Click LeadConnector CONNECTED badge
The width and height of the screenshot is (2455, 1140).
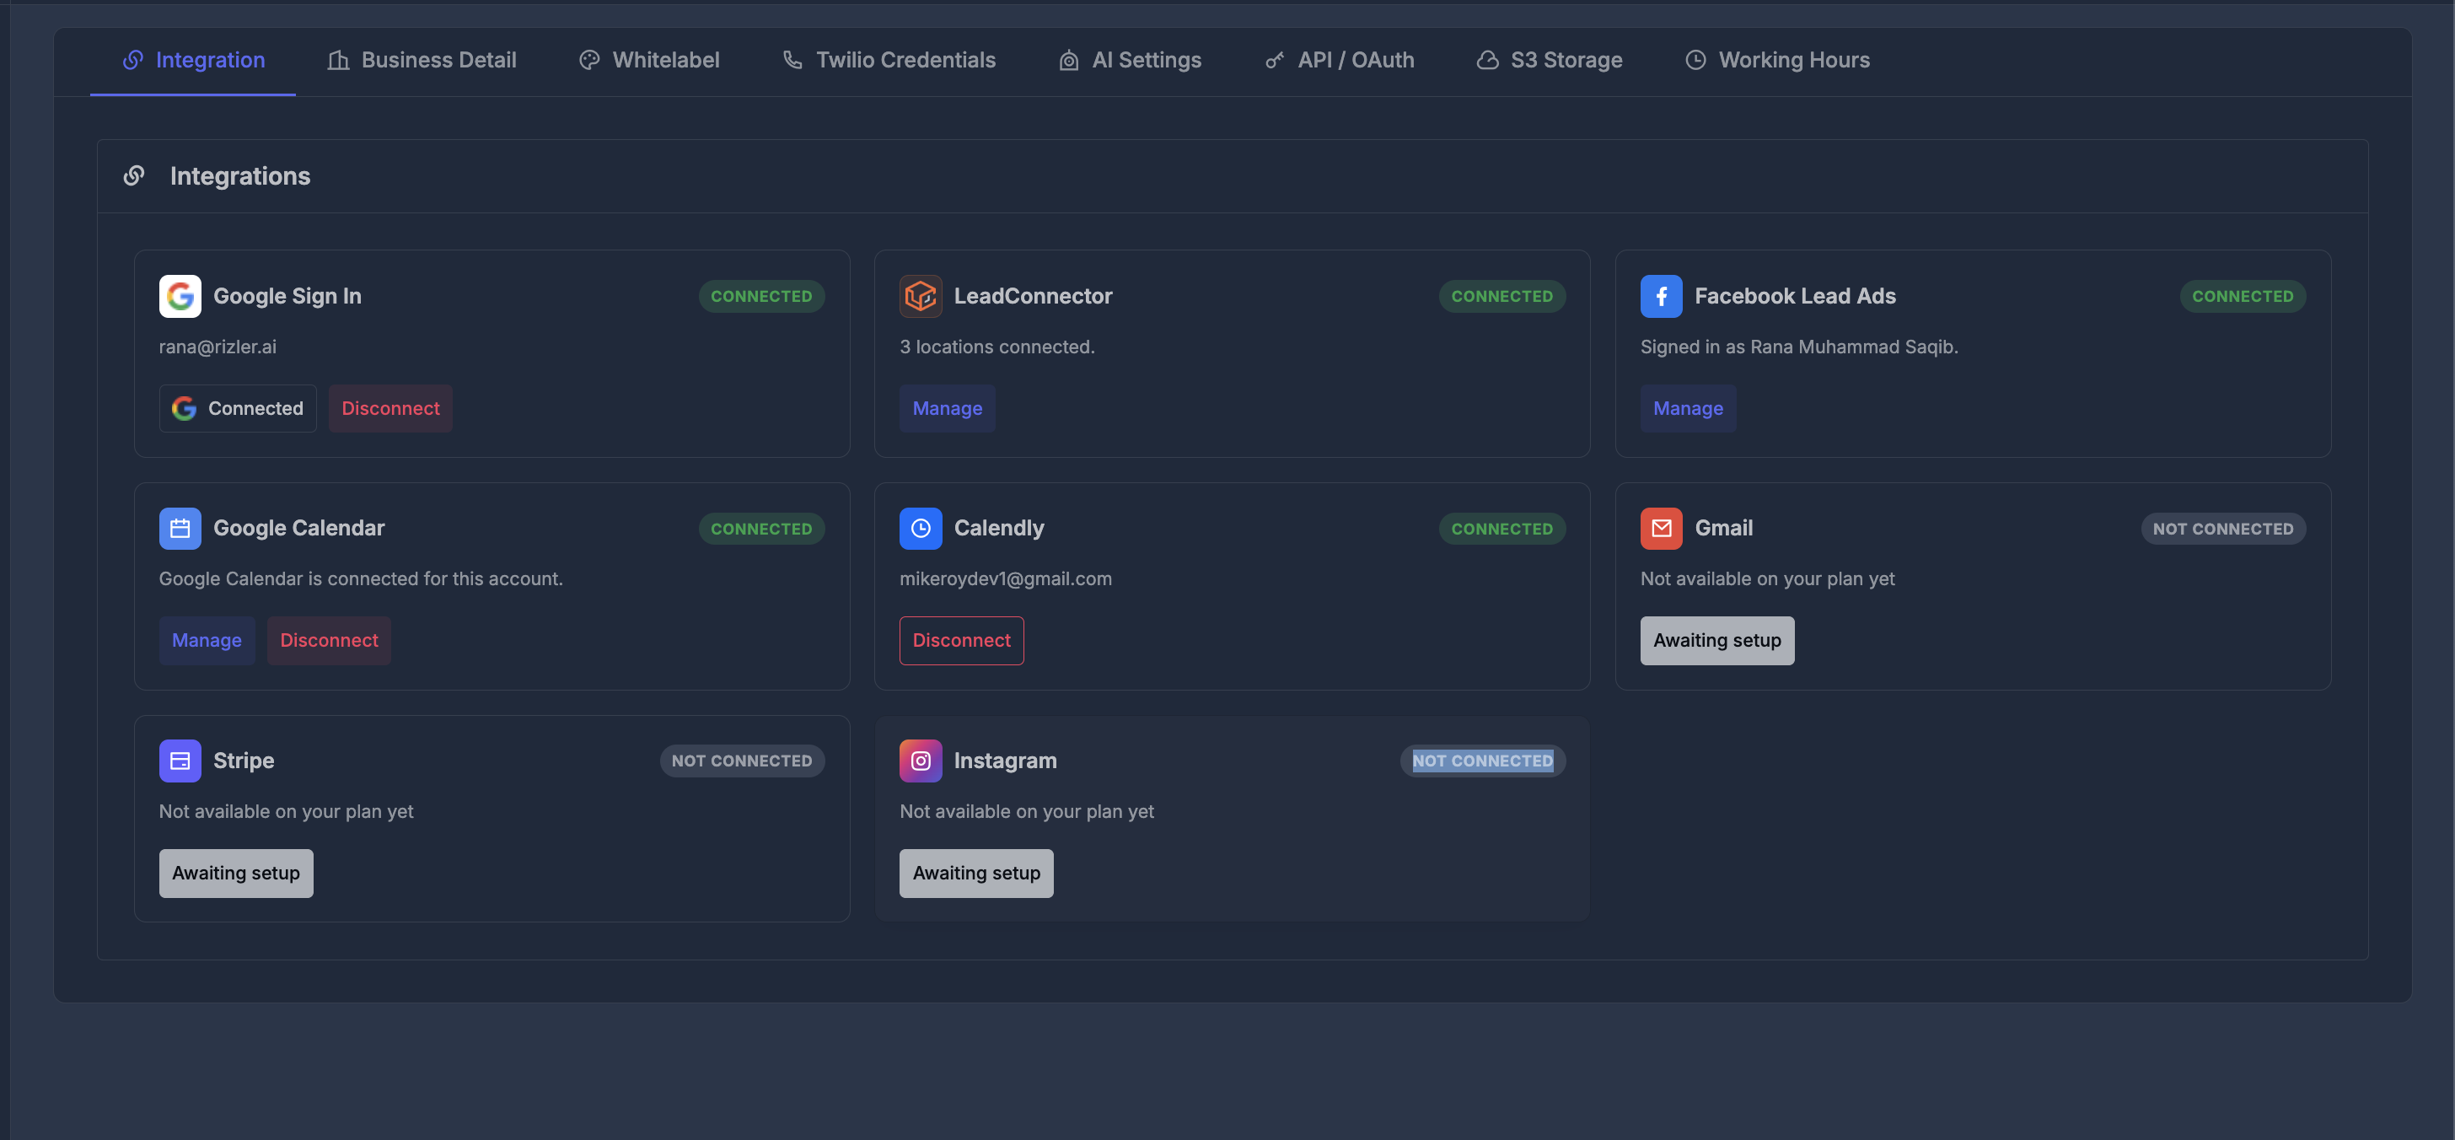[x=1502, y=297]
